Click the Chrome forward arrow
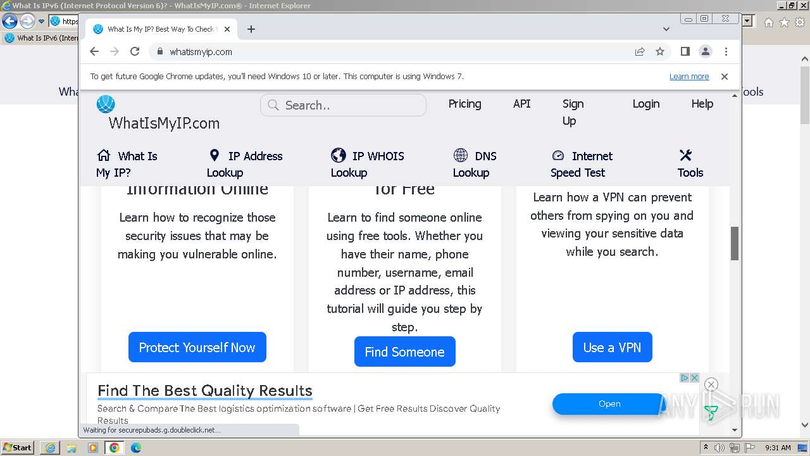This screenshot has height=456, width=810. point(115,51)
